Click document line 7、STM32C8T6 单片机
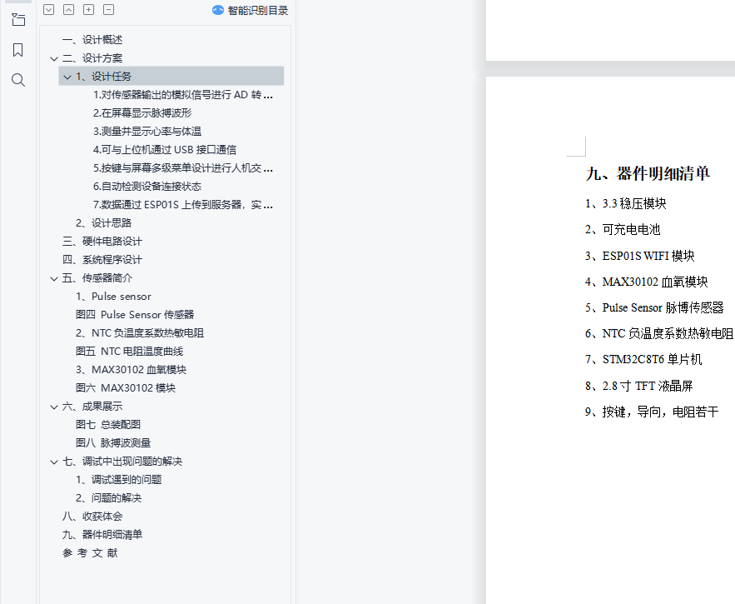This screenshot has height=604, width=735. pos(643,359)
